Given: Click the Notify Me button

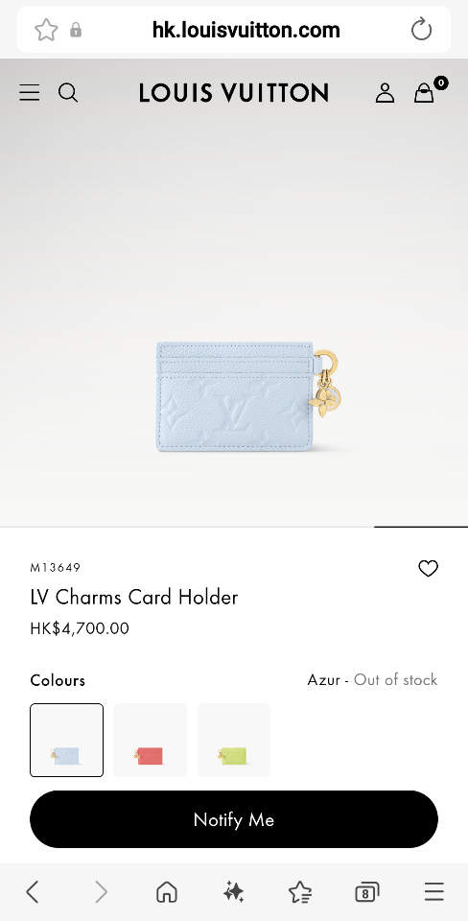Looking at the screenshot, I should (234, 819).
